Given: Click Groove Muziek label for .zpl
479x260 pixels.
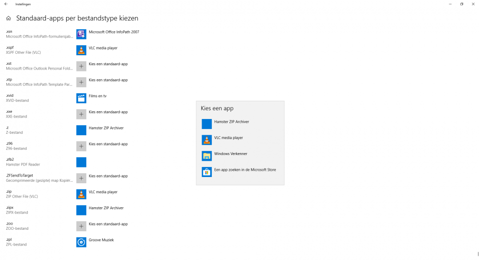Looking at the screenshot, I should (x=101, y=240).
